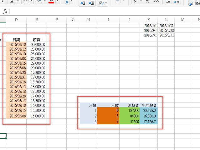Select the 平均薪資 header cell
Screen dimensions: 200x150
pos(149,105)
